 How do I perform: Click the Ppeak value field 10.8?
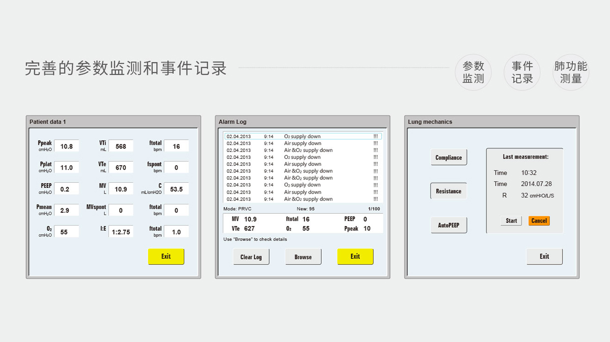(x=66, y=146)
